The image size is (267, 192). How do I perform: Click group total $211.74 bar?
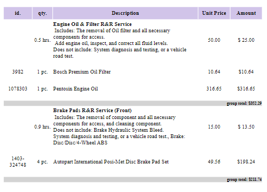[x=133, y=179]
